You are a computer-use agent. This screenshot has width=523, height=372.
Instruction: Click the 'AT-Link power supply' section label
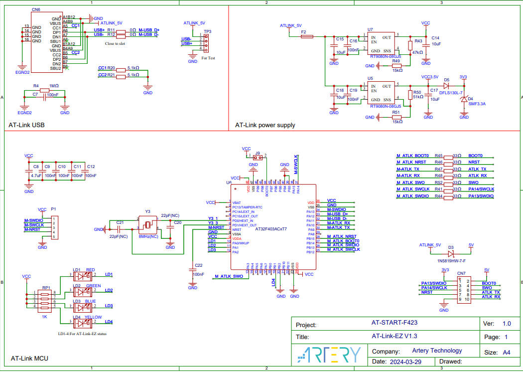click(x=265, y=125)
